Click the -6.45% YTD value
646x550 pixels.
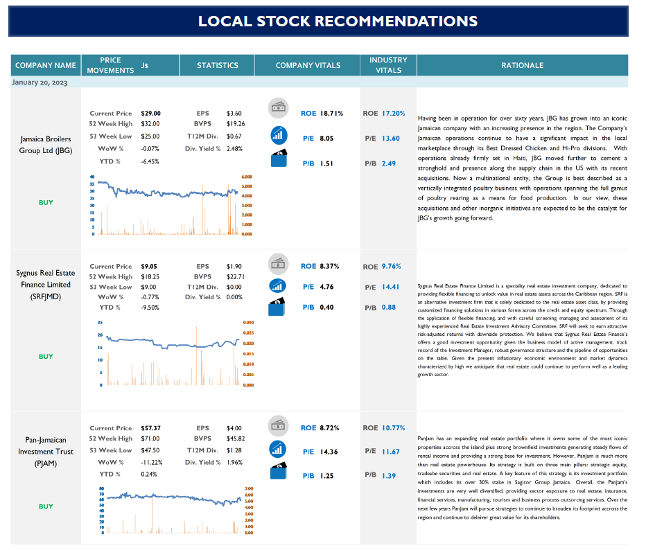[x=150, y=161]
